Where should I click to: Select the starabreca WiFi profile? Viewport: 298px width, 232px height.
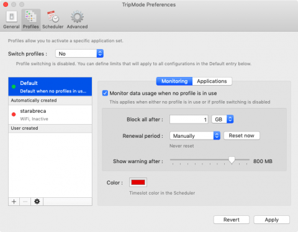click(50, 115)
